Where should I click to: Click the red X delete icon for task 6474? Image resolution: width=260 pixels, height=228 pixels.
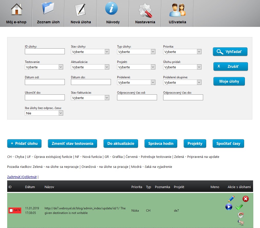(x=245, y=199)
